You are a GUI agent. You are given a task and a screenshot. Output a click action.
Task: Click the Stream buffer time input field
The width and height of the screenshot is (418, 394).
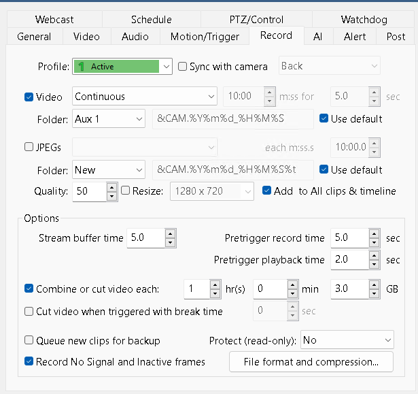coord(146,238)
